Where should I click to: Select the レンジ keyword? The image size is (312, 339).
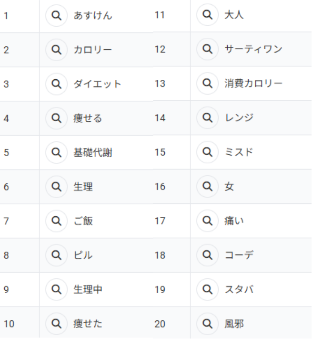coord(239,118)
